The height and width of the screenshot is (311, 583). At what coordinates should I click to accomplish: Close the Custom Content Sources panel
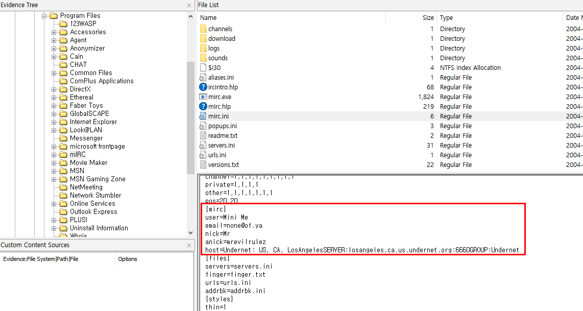[x=189, y=245]
